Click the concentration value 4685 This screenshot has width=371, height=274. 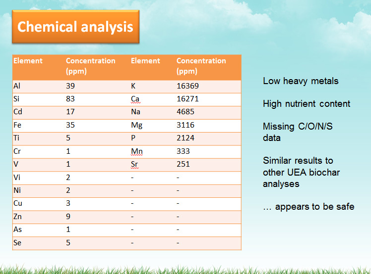185,112
